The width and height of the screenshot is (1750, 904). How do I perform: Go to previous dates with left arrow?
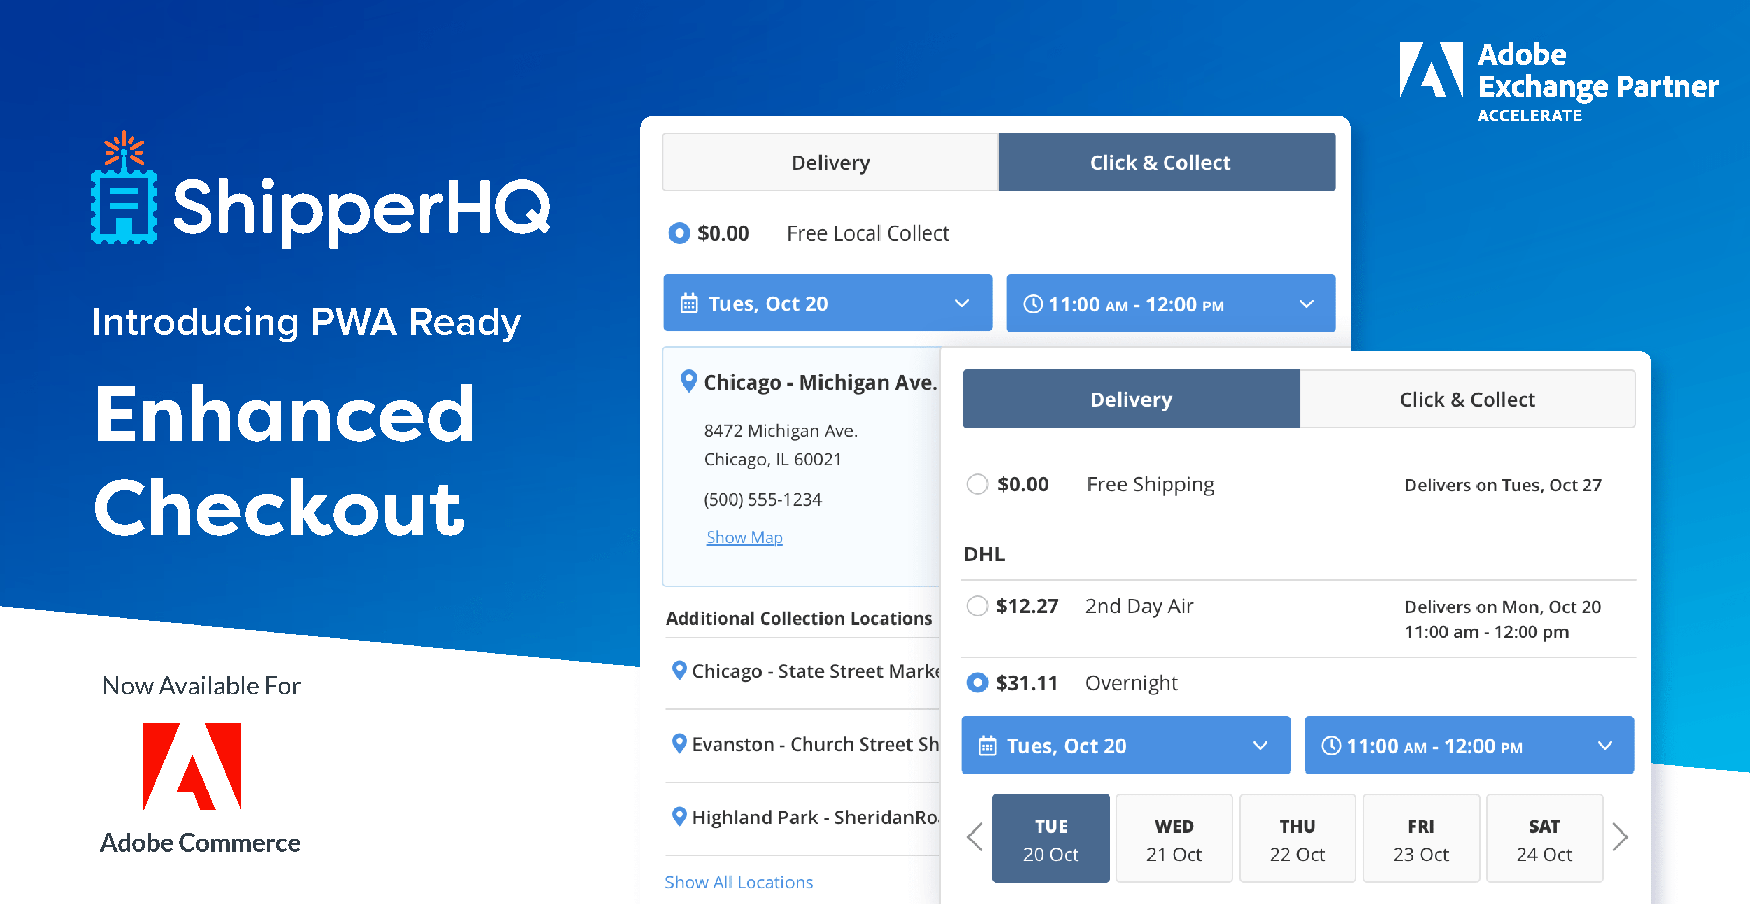point(975,837)
